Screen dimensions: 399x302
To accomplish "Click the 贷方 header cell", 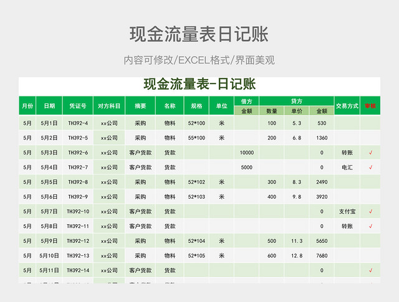I will (297, 101).
